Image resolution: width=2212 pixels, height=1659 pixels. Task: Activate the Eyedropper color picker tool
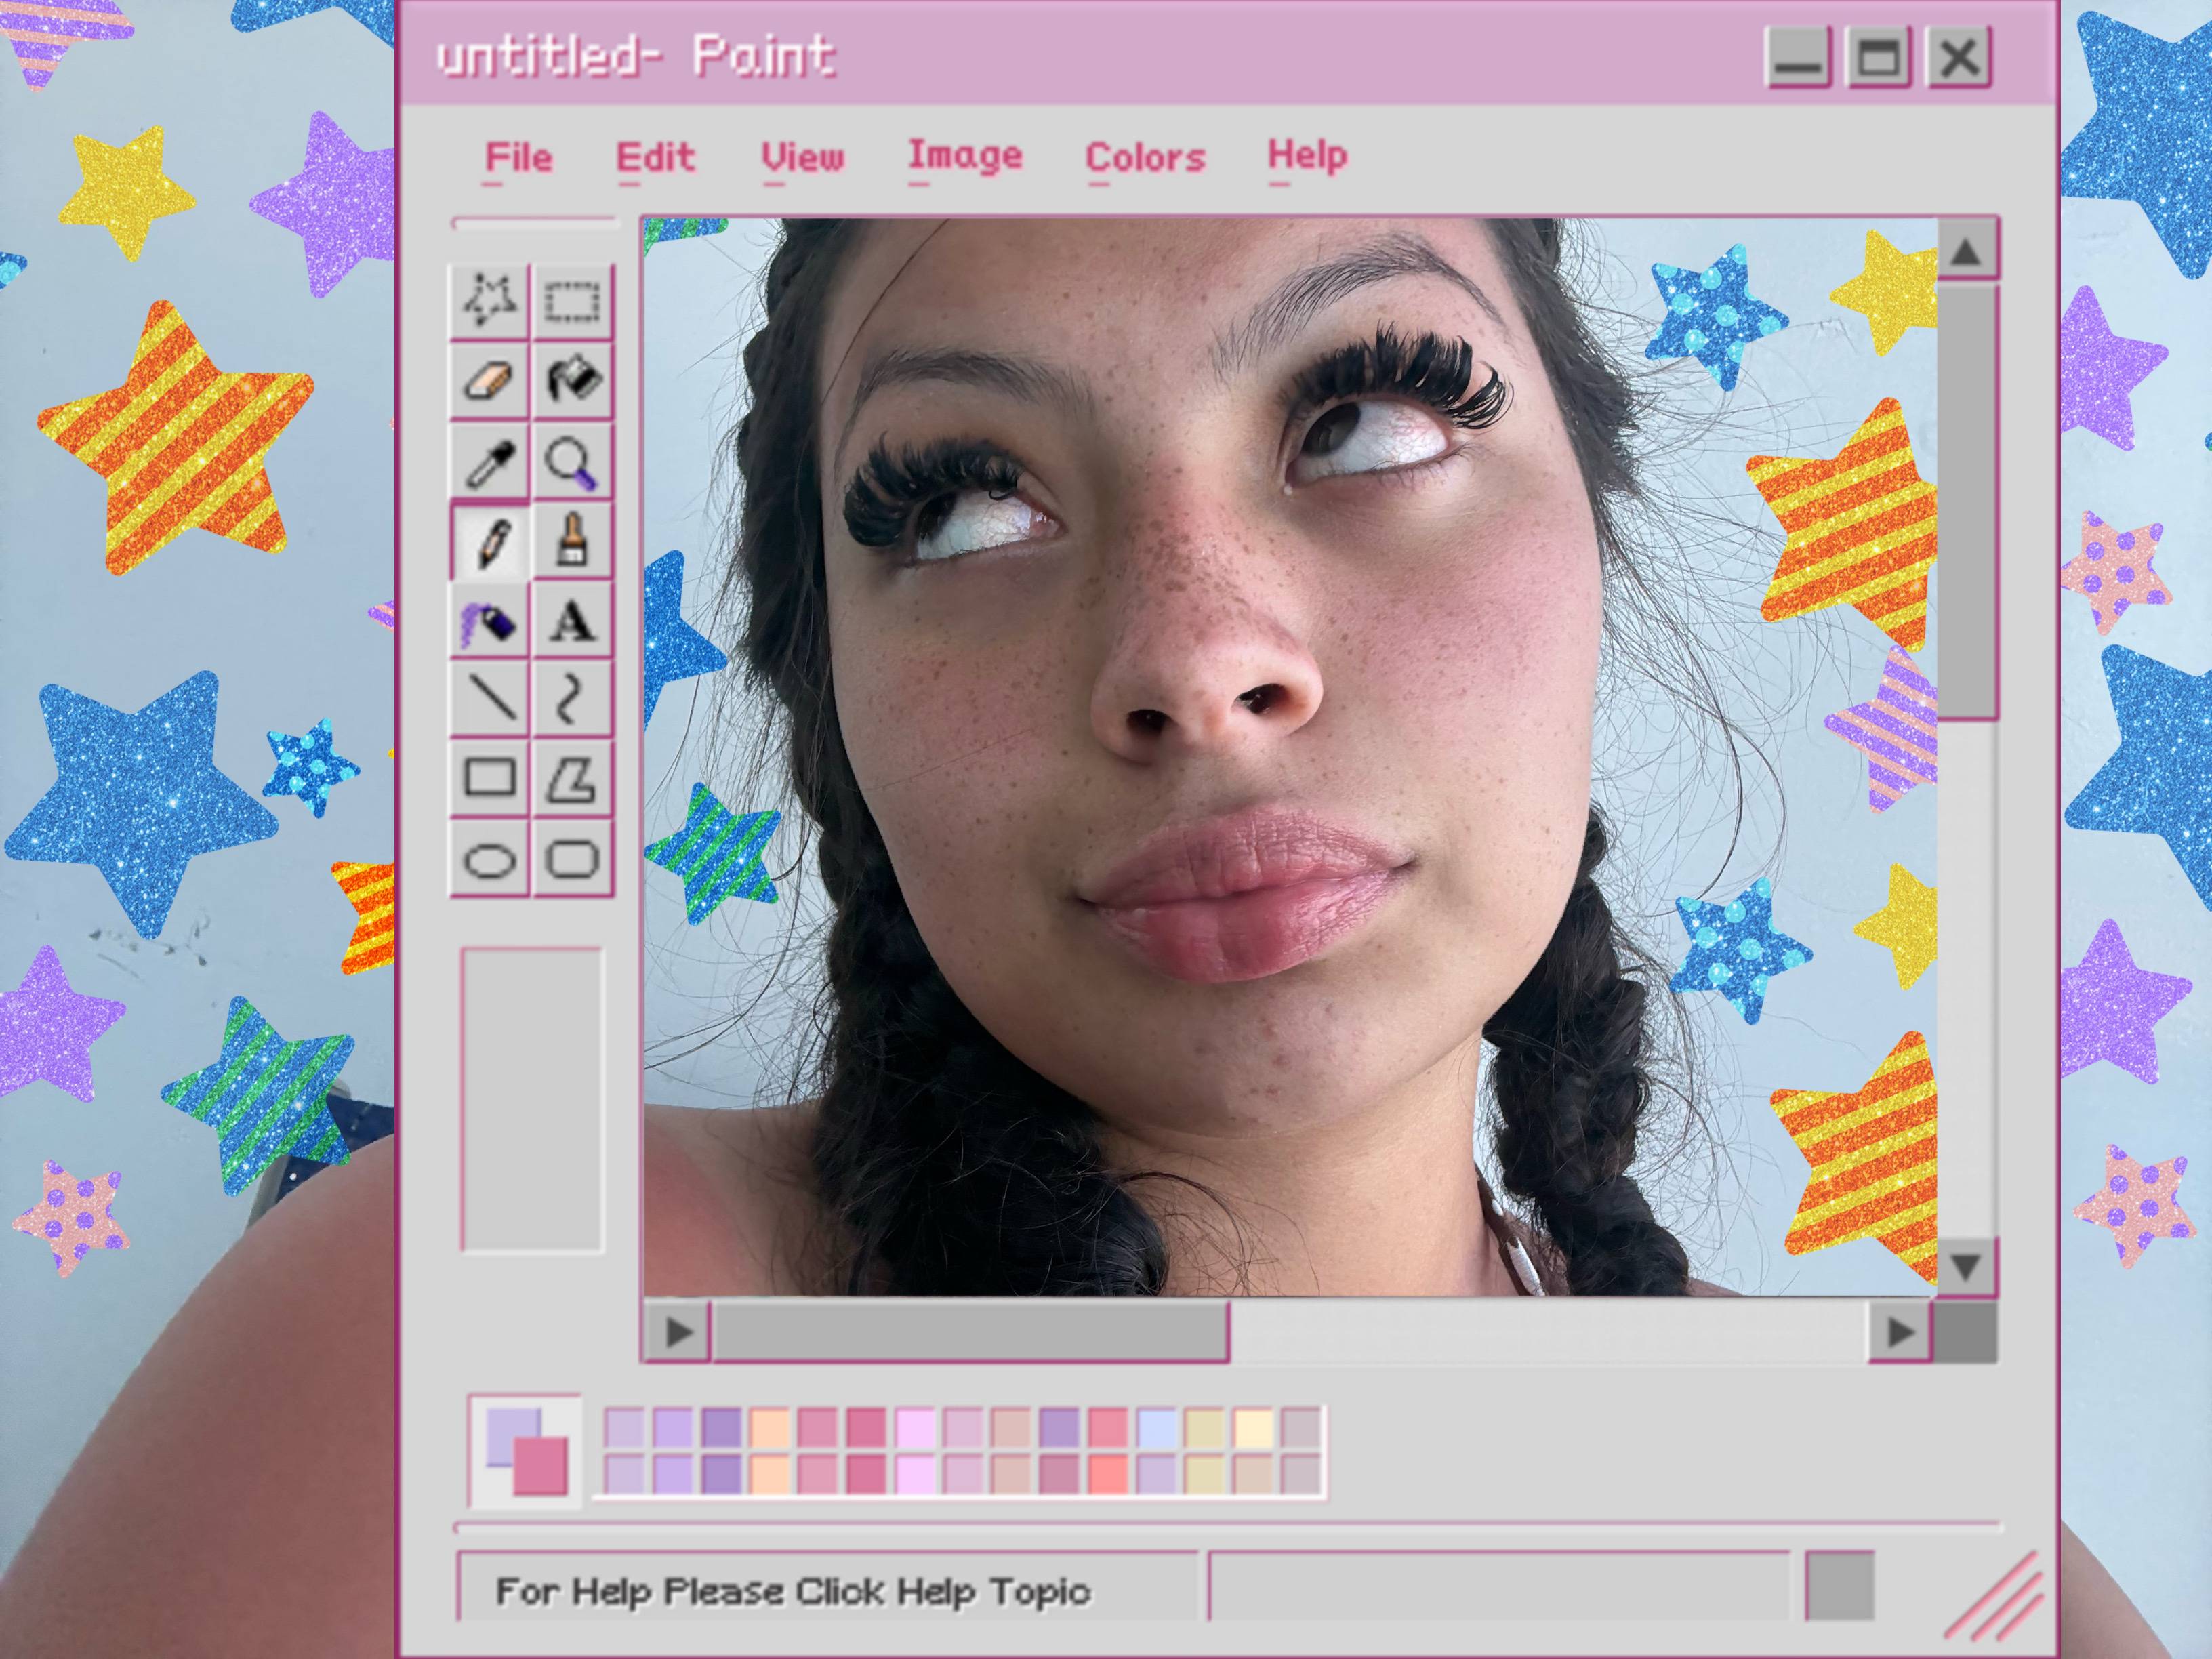pyautogui.click(x=489, y=461)
